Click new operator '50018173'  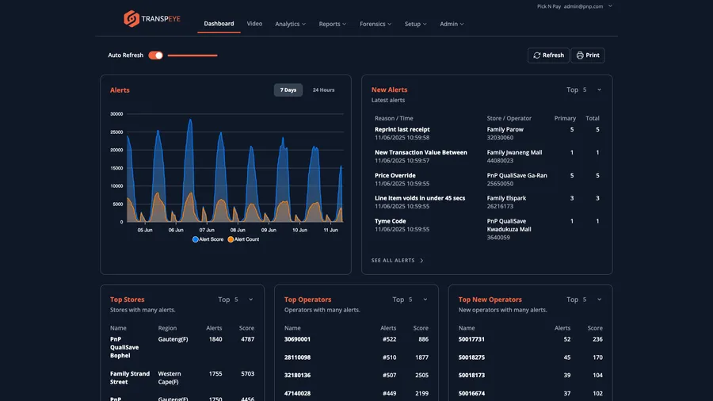pos(471,376)
